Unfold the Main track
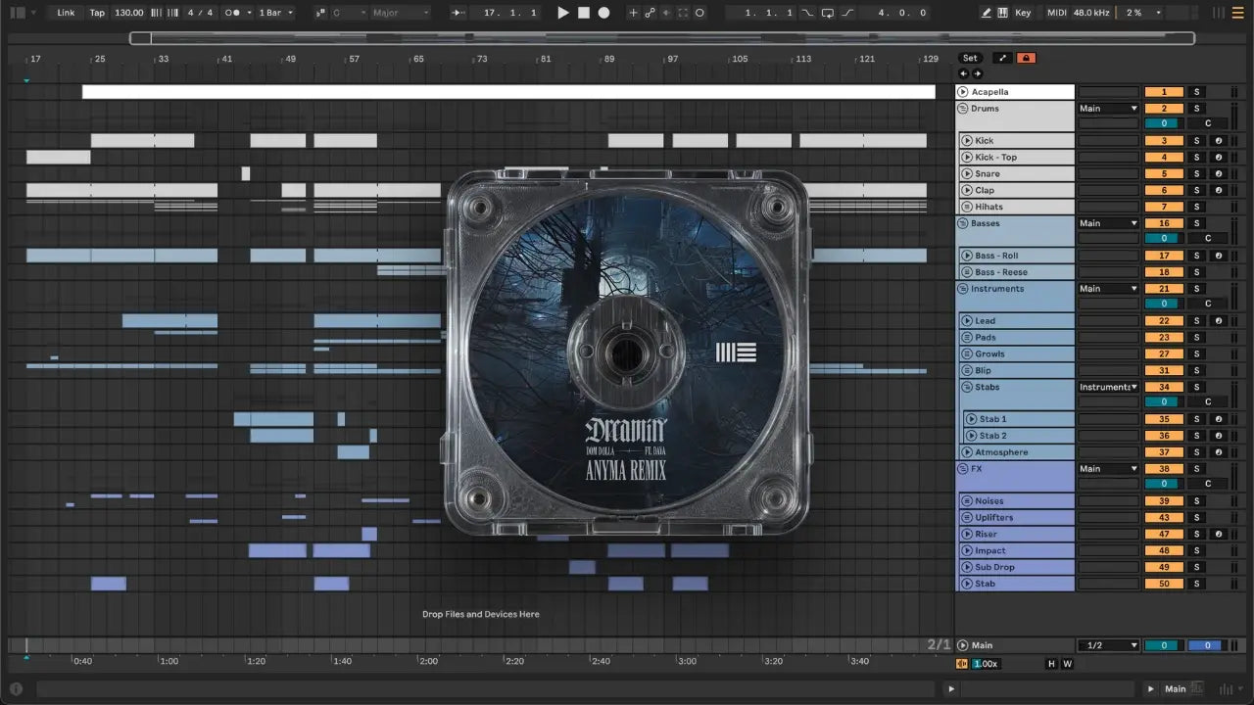The width and height of the screenshot is (1254, 705). (x=963, y=645)
